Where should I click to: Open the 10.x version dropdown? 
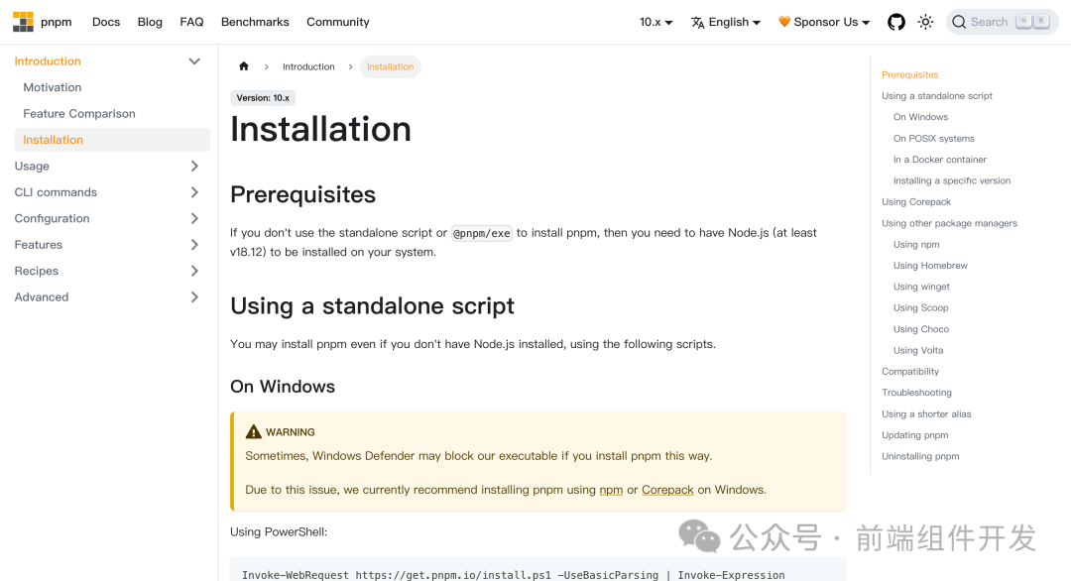point(655,22)
